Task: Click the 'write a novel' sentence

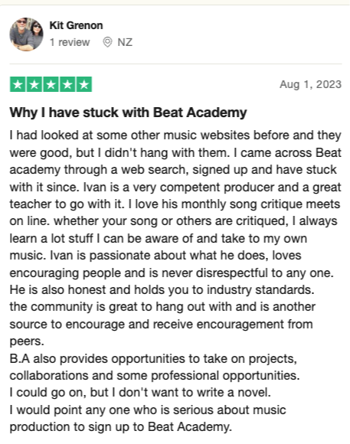Action: pyautogui.click(x=140, y=393)
